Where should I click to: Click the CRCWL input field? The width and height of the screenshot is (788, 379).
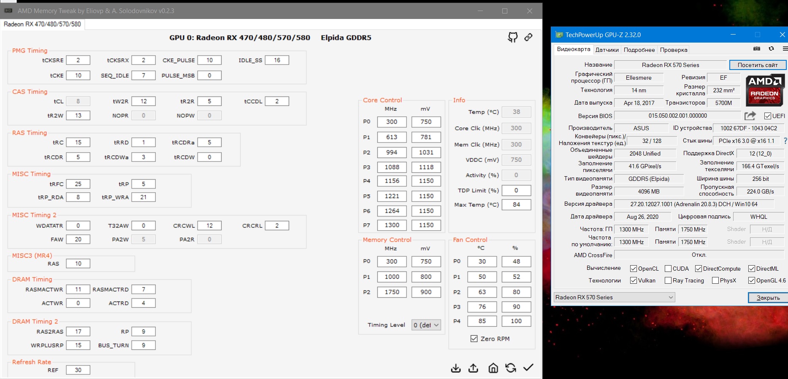click(209, 226)
